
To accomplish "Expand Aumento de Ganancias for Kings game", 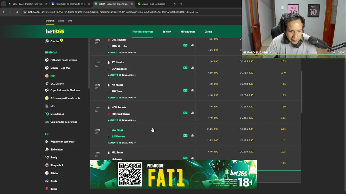I will coord(122,143).
